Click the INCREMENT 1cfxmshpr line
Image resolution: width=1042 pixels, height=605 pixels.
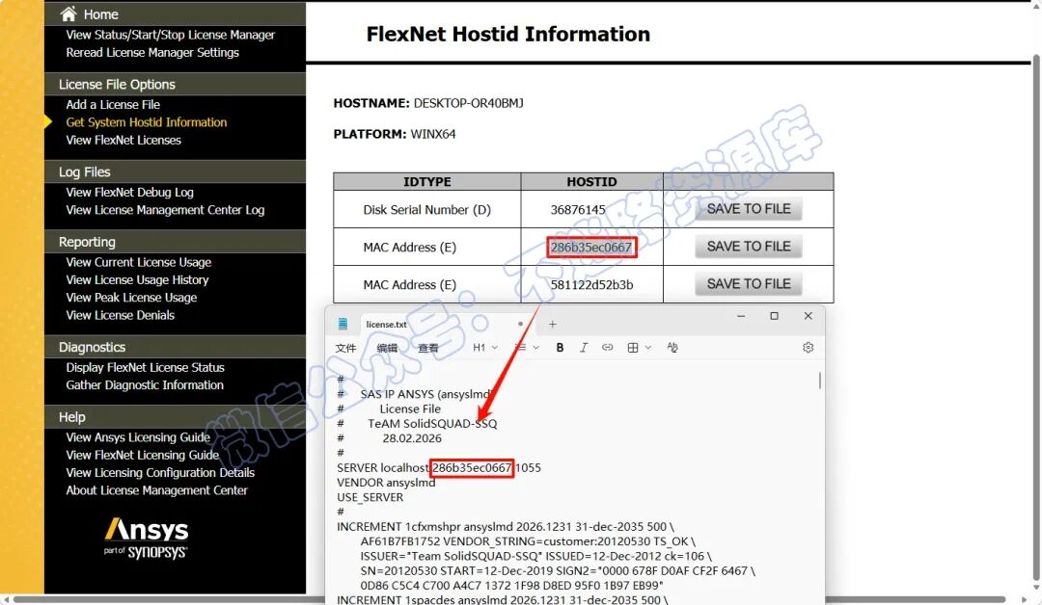(505, 527)
